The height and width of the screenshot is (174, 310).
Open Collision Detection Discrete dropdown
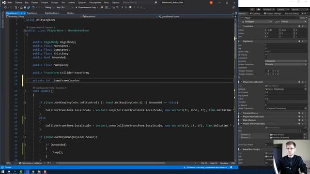[x=286, y=64]
